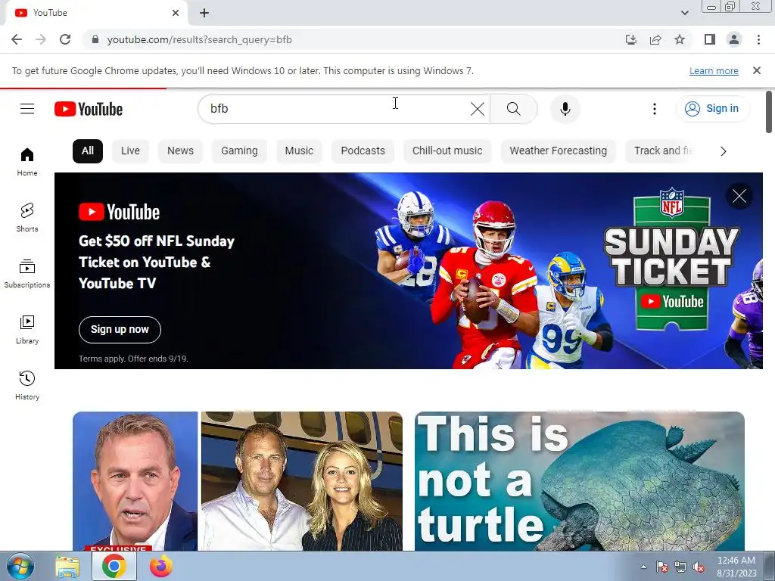The image size is (775, 581).
Task: Go to Home in the sidebar
Action: pyautogui.click(x=27, y=162)
